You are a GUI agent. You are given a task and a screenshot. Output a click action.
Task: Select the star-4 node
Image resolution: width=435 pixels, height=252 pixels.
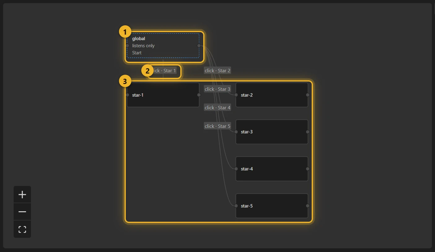tap(272, 169)
